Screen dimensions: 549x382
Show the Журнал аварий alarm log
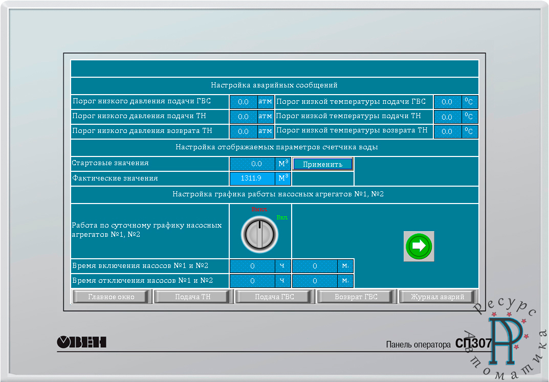pos(437,297)
